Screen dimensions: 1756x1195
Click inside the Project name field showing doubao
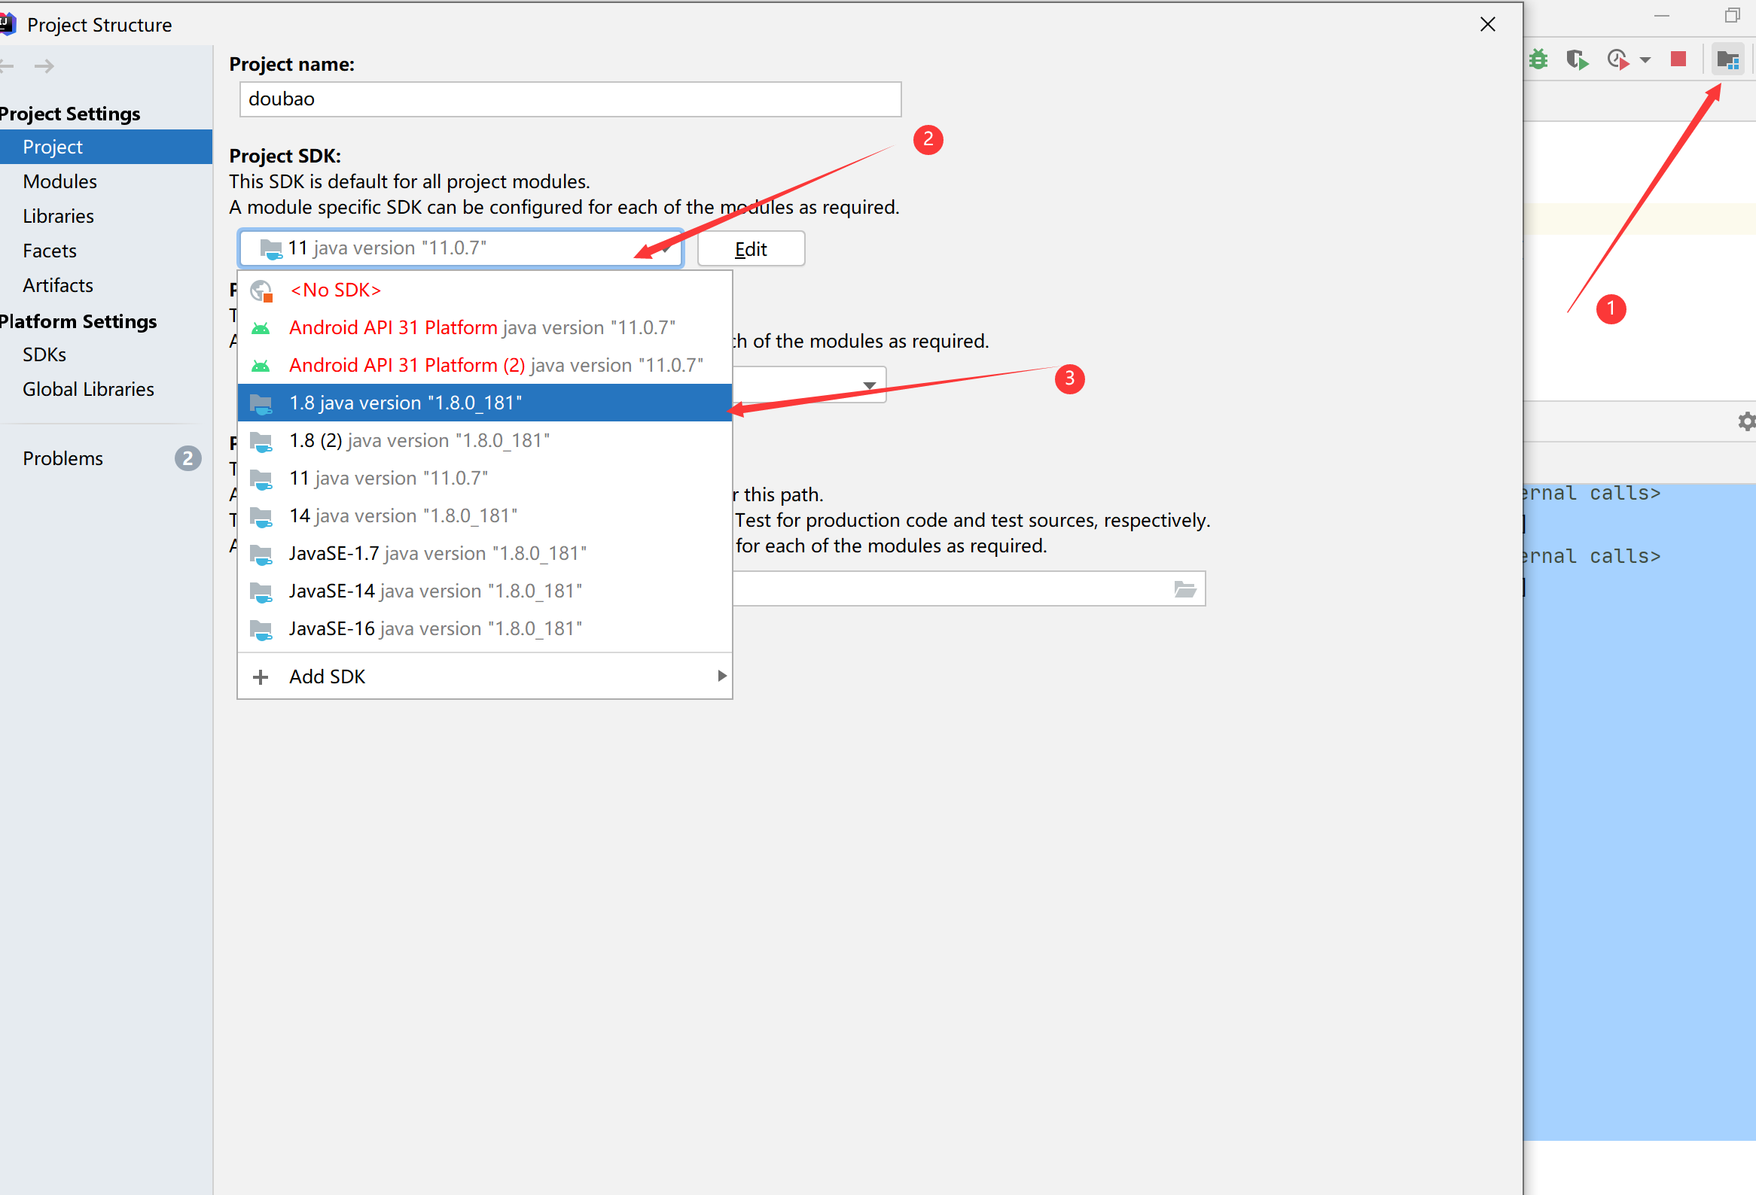569,99
